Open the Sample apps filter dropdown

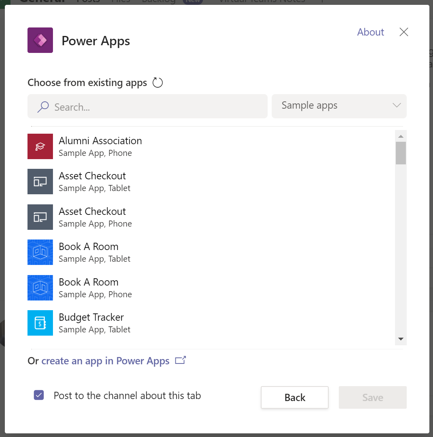(x=339, y=106)
